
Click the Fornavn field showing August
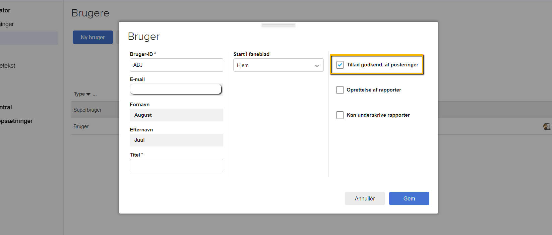coord(176,115)
